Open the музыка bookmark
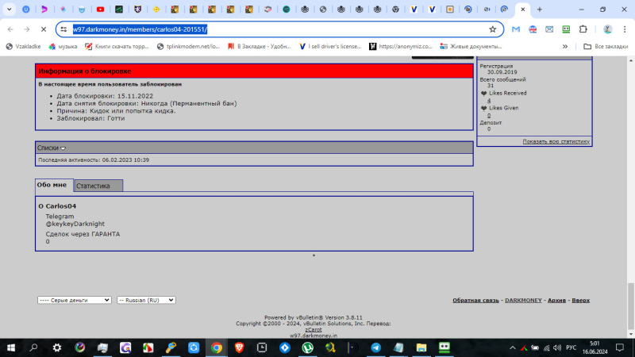The width and height of the screenshot is (635, 357). tap(63, 47)
